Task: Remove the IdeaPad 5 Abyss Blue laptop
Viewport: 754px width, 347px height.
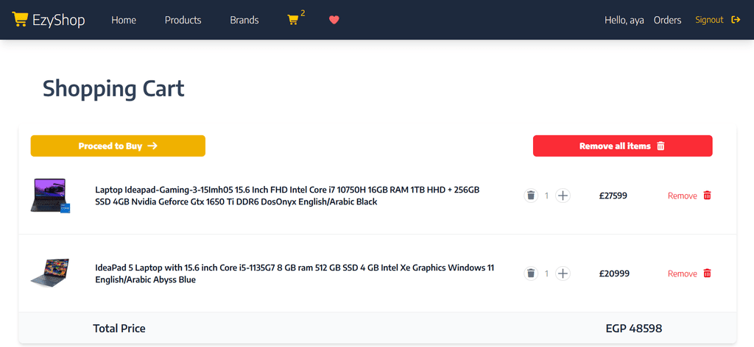Action: pyautogui.click(x=683, y=273)
